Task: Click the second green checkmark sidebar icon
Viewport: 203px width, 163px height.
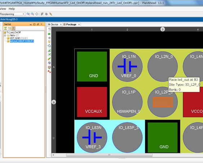Action: point(49,54)
